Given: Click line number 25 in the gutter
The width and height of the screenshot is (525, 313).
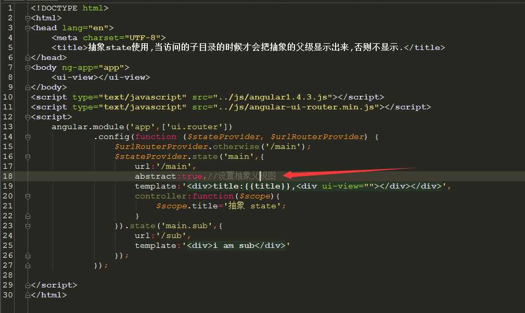Looking at the screenshot, I should coord(8,245).
